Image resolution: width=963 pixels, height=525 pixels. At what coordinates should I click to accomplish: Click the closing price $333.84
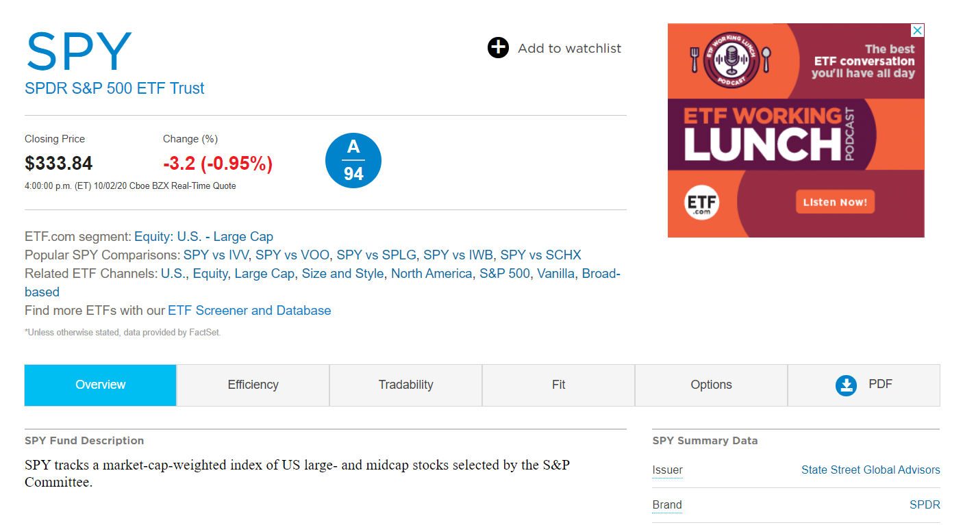click(x=59, y=164)
